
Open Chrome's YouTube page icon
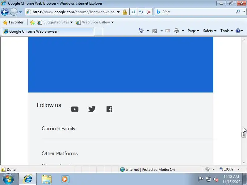click(75, 109)
